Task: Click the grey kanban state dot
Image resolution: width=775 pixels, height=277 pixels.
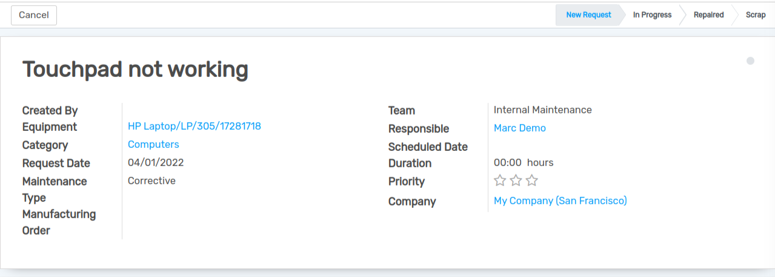Action: [750, 61]
